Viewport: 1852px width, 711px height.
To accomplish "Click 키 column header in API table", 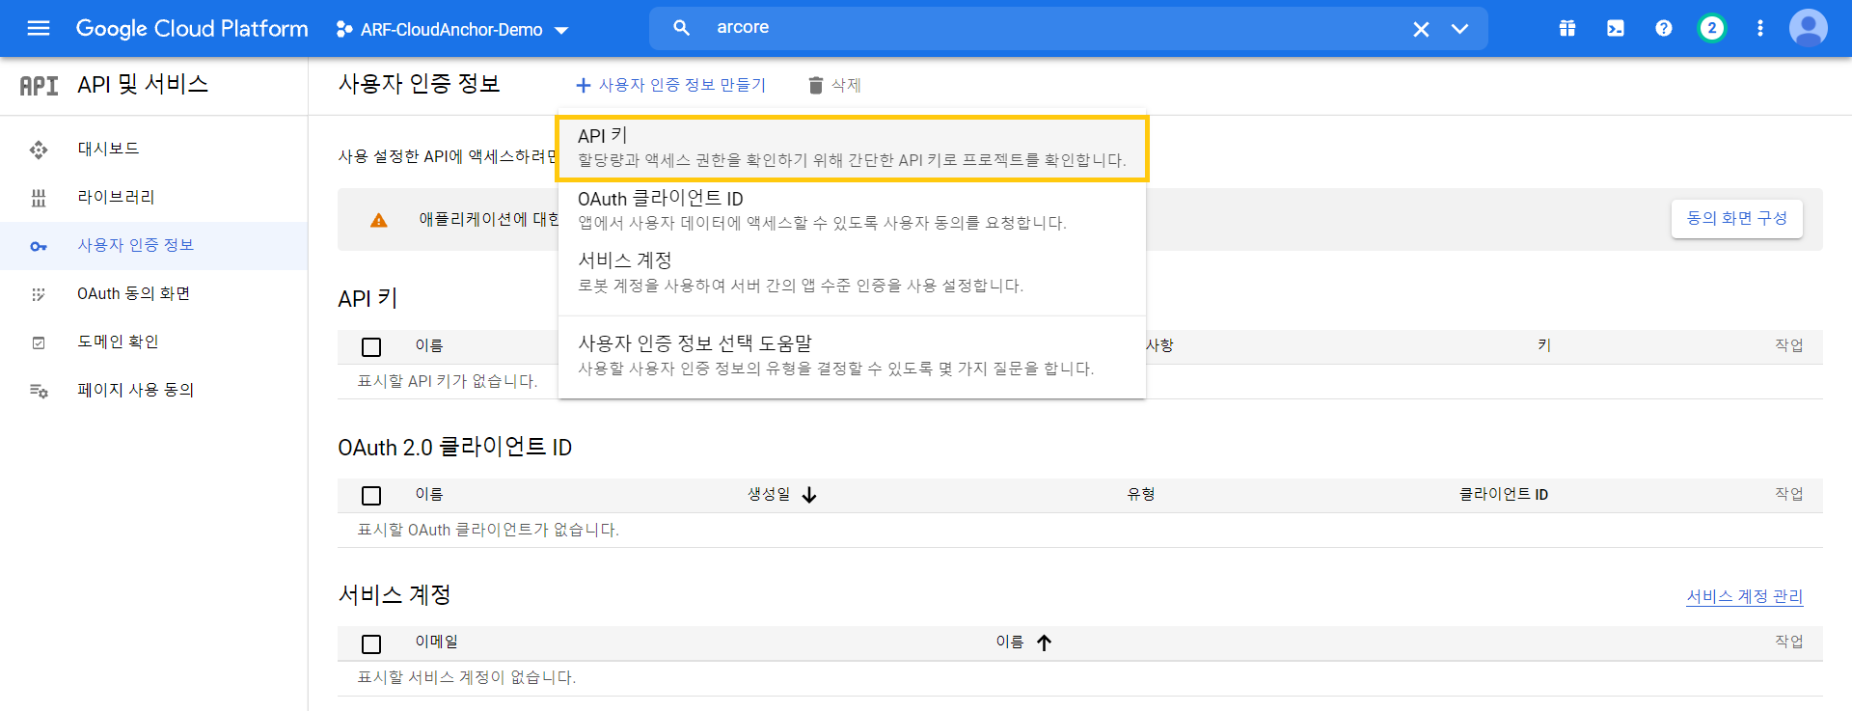I will pyautogui.click(x=1544, y=345).
